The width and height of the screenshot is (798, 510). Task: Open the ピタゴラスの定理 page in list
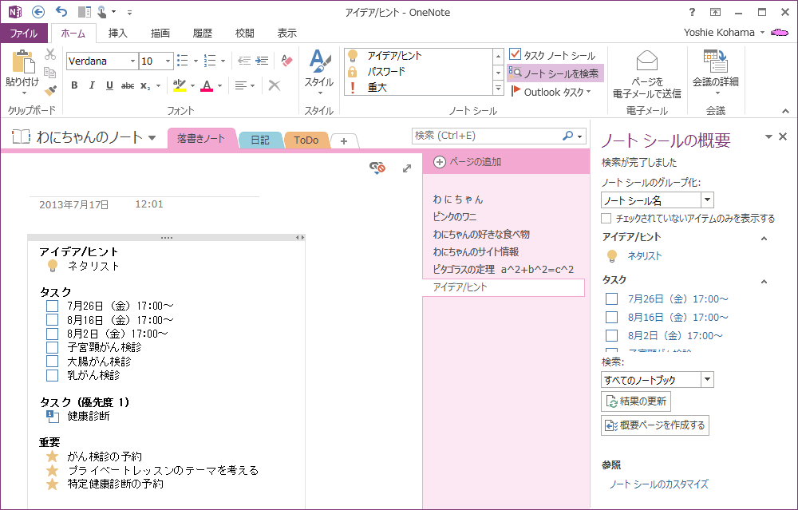[x=504, y=269]
